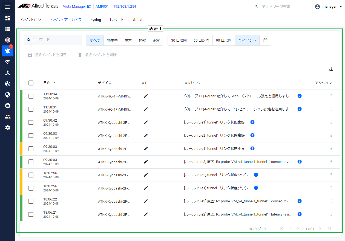The width and height of the screenshot is (345, 241).
Task: Filter events by 重大 severity
Action: 128,40
